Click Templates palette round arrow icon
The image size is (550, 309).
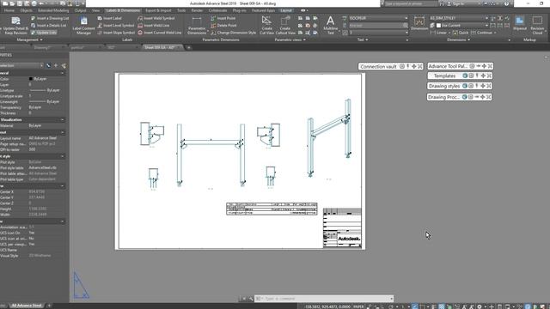point(465,76)
